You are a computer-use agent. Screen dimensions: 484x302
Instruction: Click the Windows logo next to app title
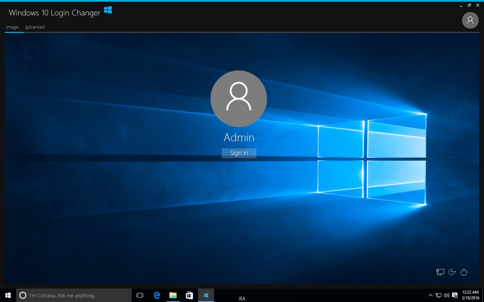click(x=108, y=10)
